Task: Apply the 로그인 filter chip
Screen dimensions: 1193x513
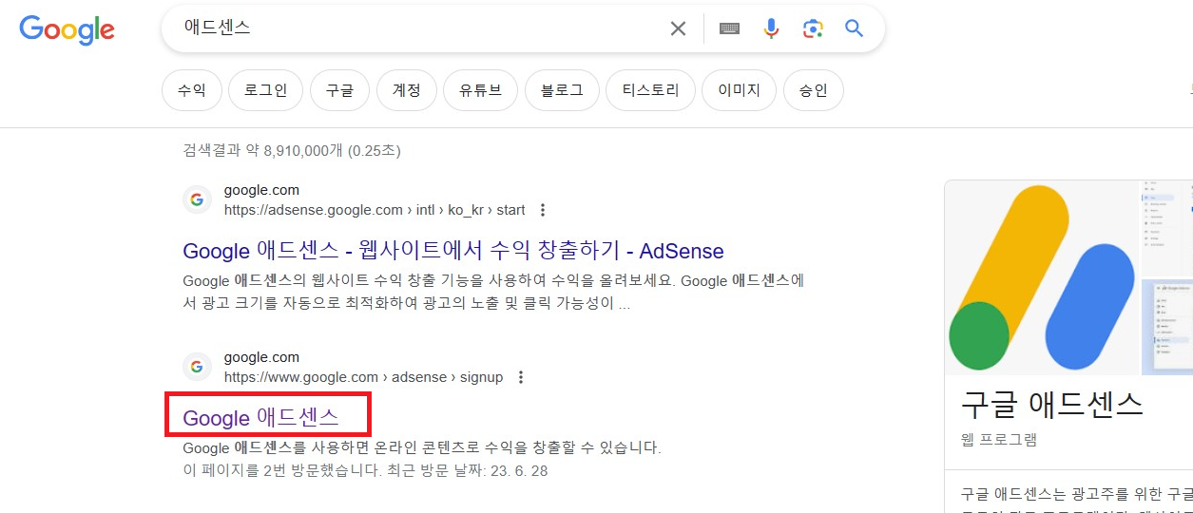Action: 265,91
